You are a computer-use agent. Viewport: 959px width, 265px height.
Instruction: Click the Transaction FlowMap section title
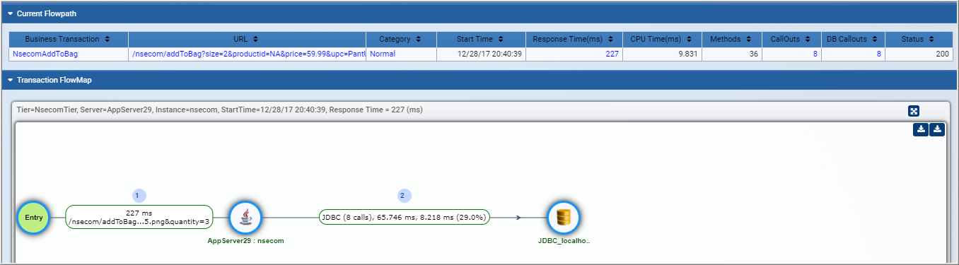click(54, 80)
